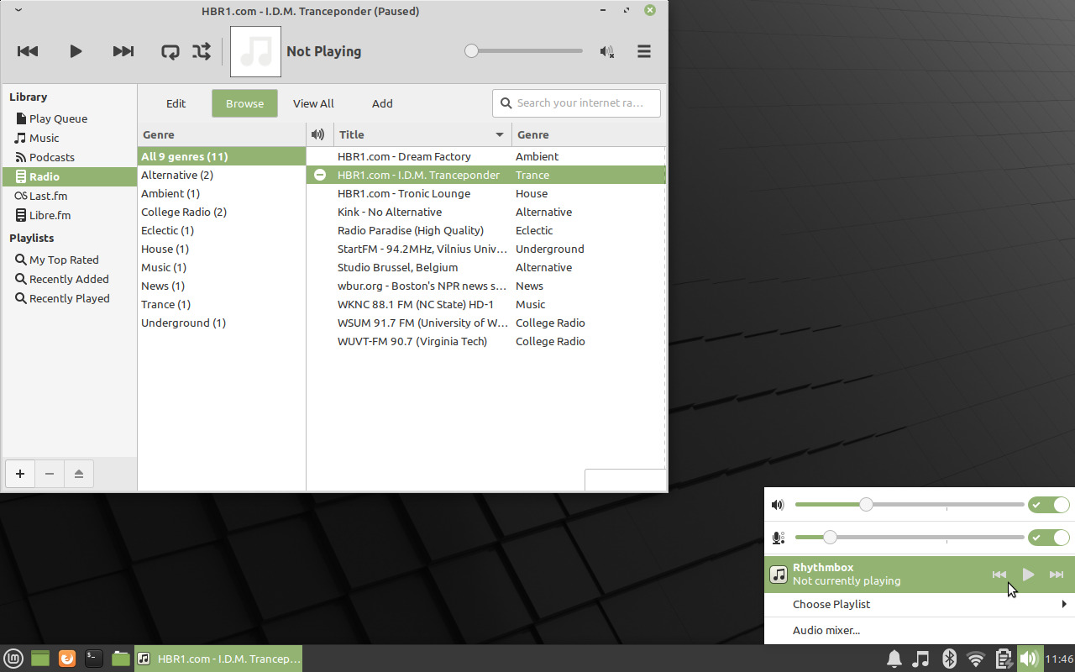The image size is (1075, 672).
Task: Select the Trance (1) genre filter
Action: click(x=222, y=304)
